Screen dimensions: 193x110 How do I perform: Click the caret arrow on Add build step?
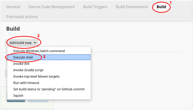point(35,43)
